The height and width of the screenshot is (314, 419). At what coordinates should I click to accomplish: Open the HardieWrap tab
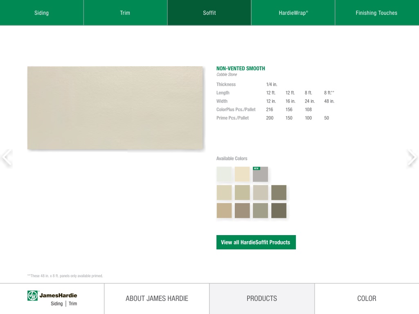pyautogui.click(x=293, y=13)
